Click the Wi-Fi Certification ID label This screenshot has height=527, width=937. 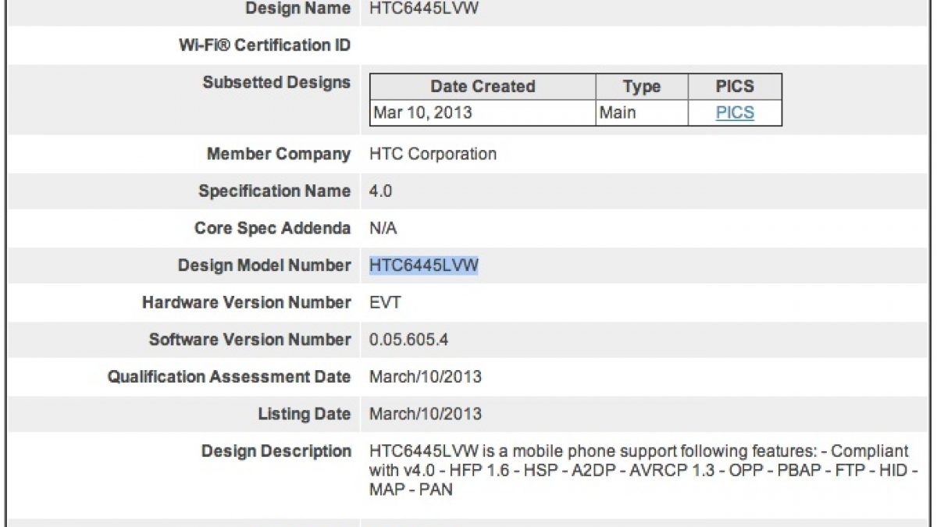coord(265,45)
